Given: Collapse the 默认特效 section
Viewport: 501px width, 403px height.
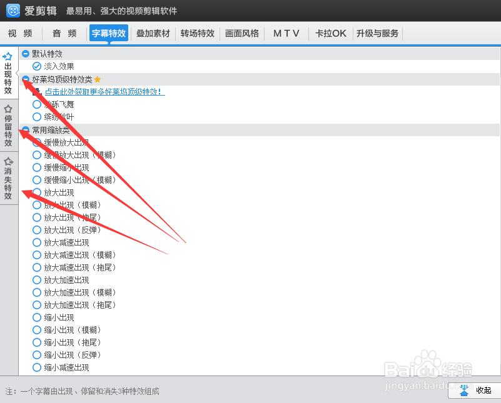Looking at the screenshot, I should click(x=25, y=54).
